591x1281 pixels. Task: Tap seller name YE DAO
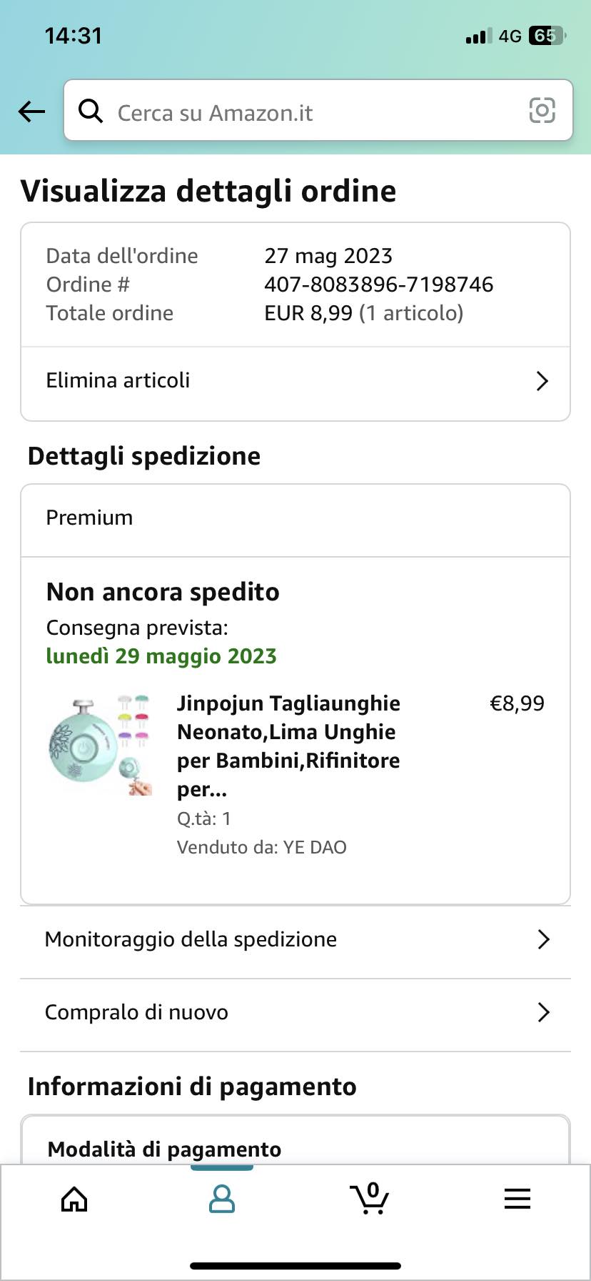click(314, 847)
